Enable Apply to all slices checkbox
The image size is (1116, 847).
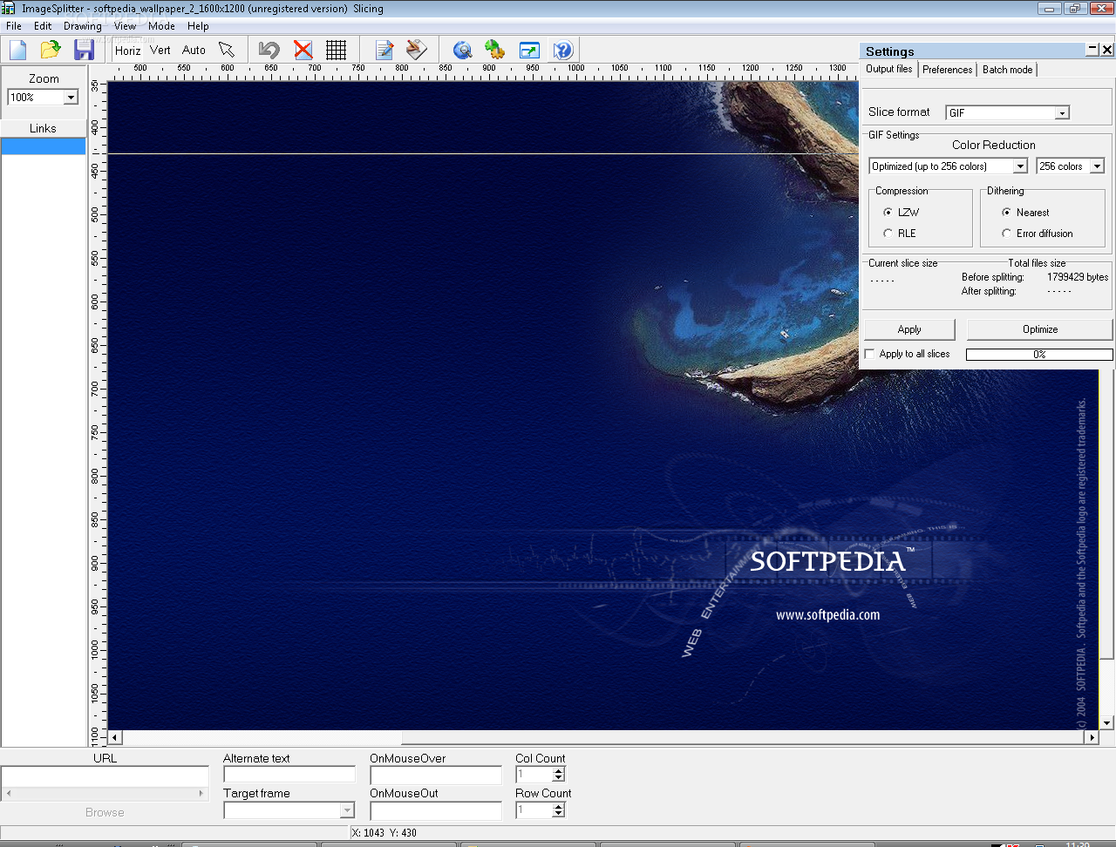869,354
